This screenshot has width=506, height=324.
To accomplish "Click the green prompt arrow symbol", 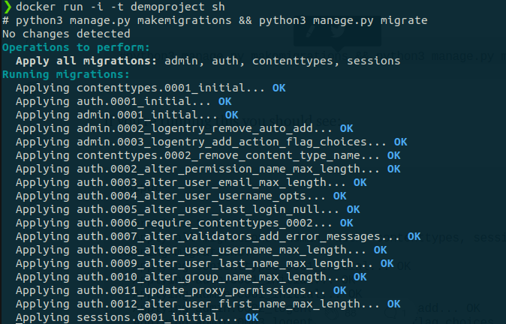I will [8, 7].
